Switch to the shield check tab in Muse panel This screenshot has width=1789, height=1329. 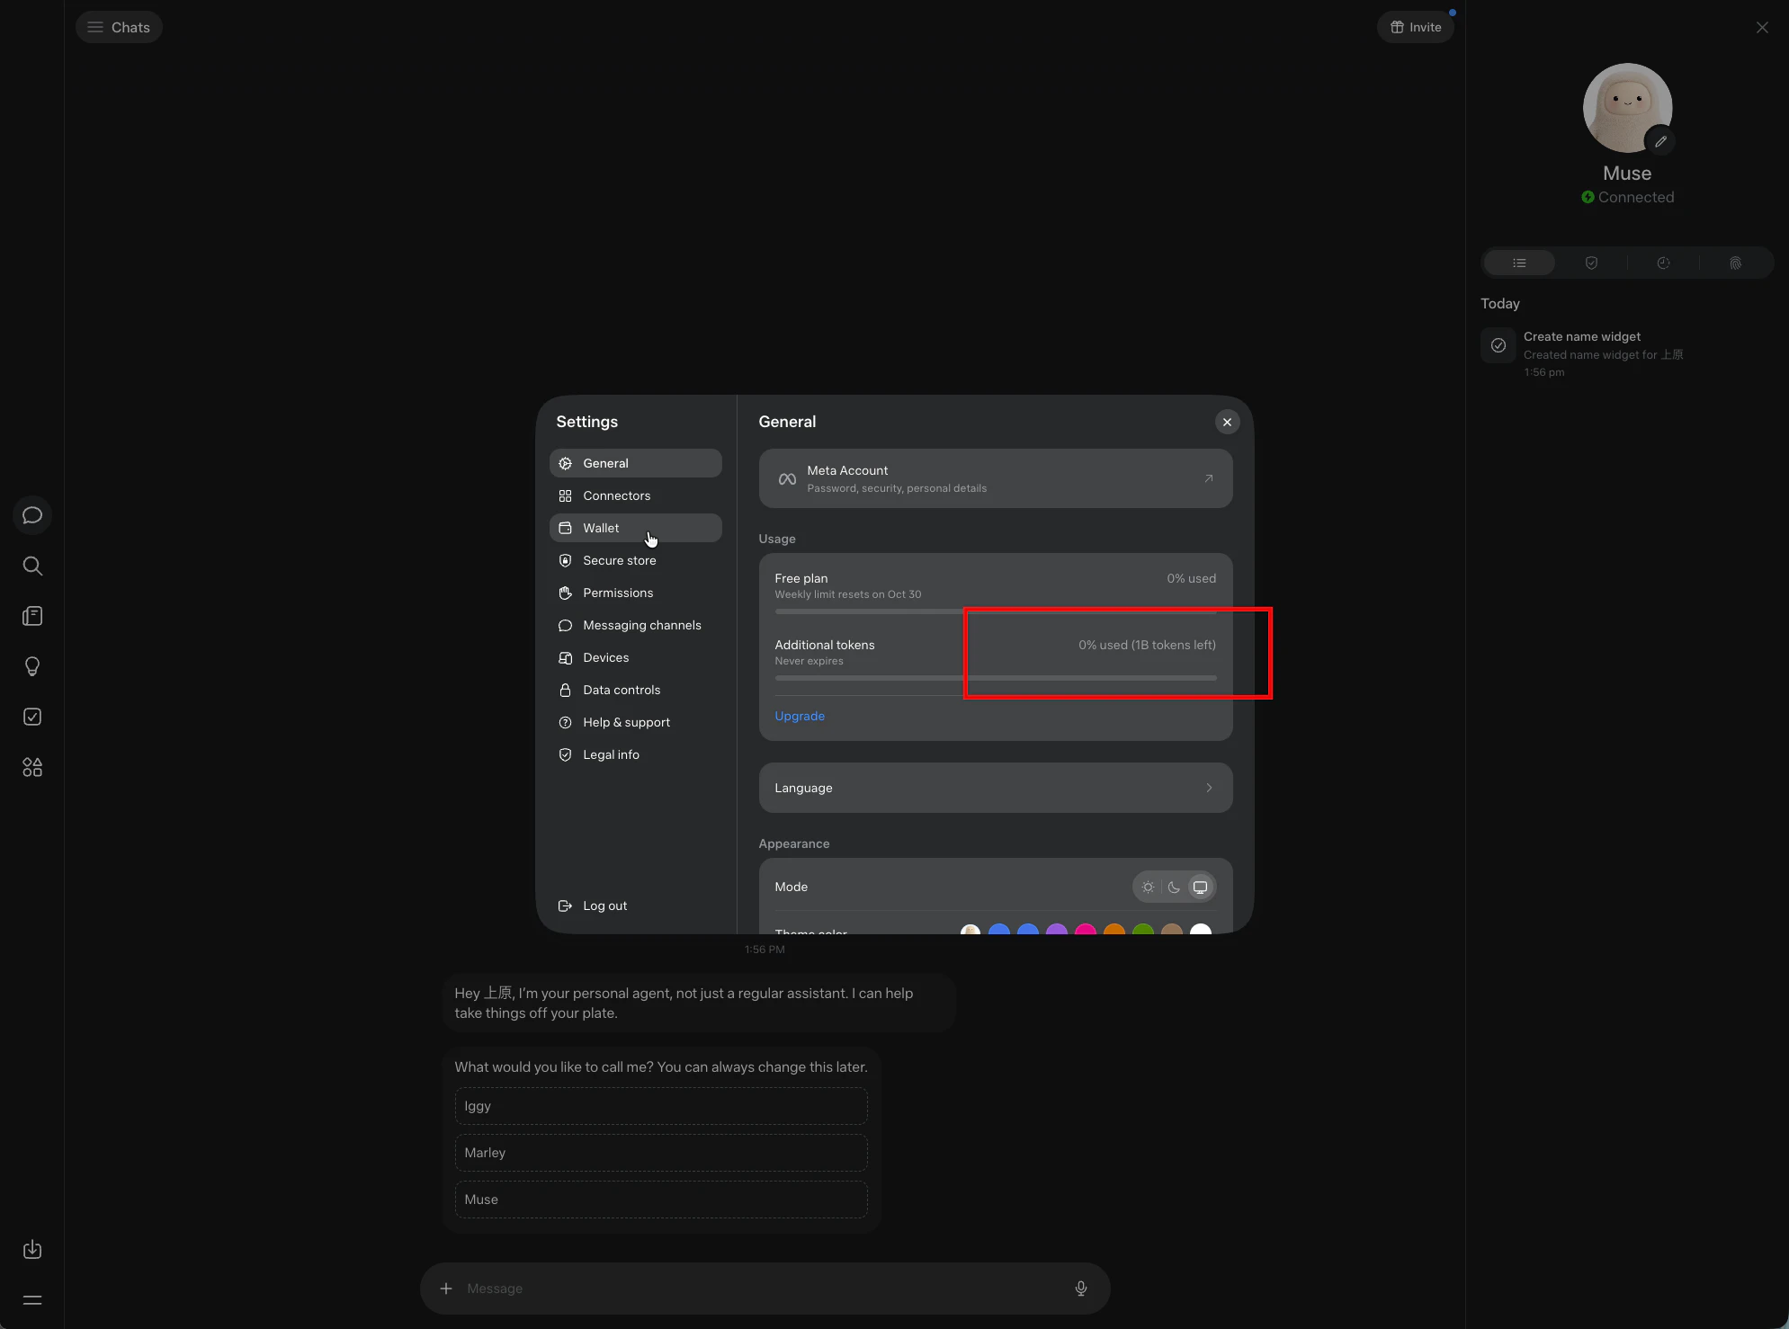pyautogui.click(x=1591, y=263)
